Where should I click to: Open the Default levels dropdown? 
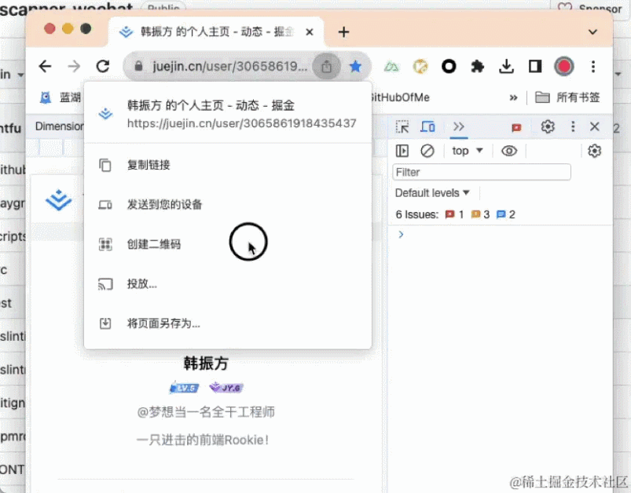point(432,193)
